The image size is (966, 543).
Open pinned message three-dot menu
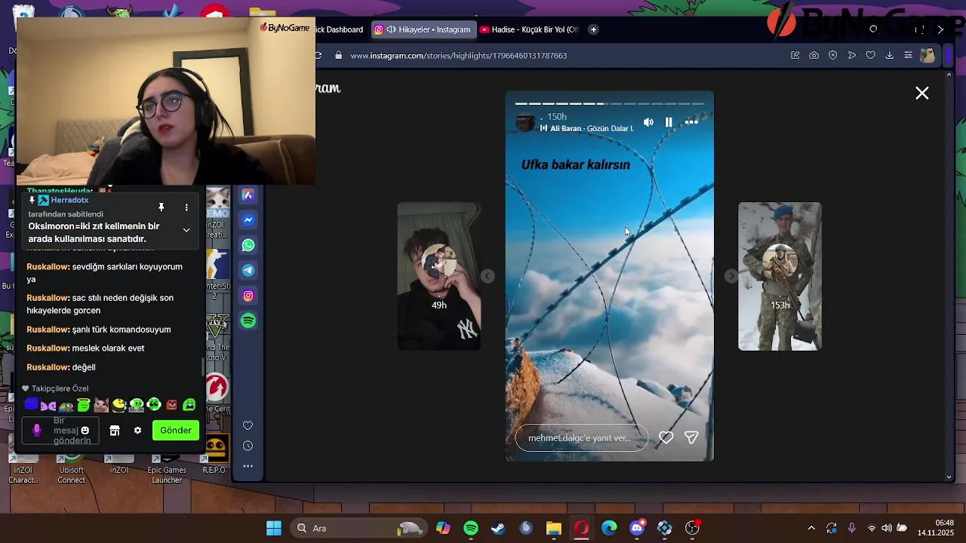pyautogui.click(x=186, y=207)
